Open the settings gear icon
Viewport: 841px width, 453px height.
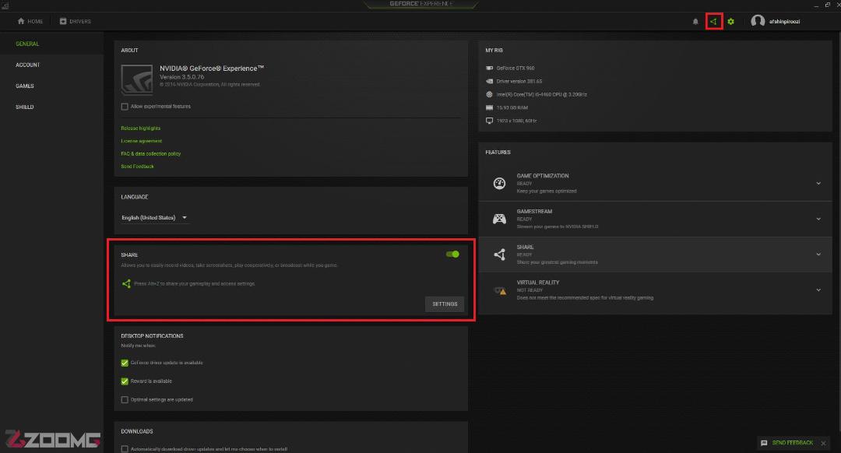click(x=730, y=22)
